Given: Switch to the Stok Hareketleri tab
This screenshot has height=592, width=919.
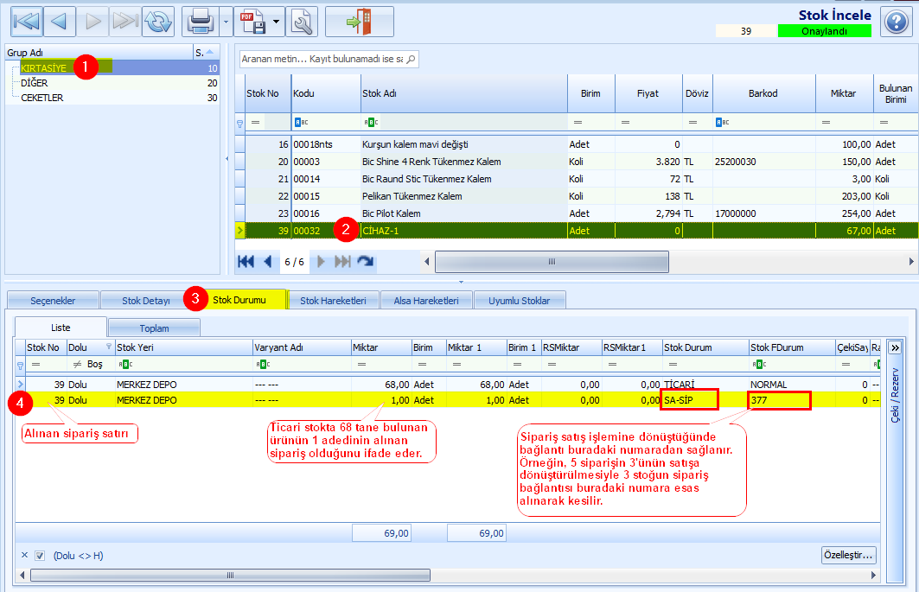Looking at the screenshot, I should click(333, 301).
